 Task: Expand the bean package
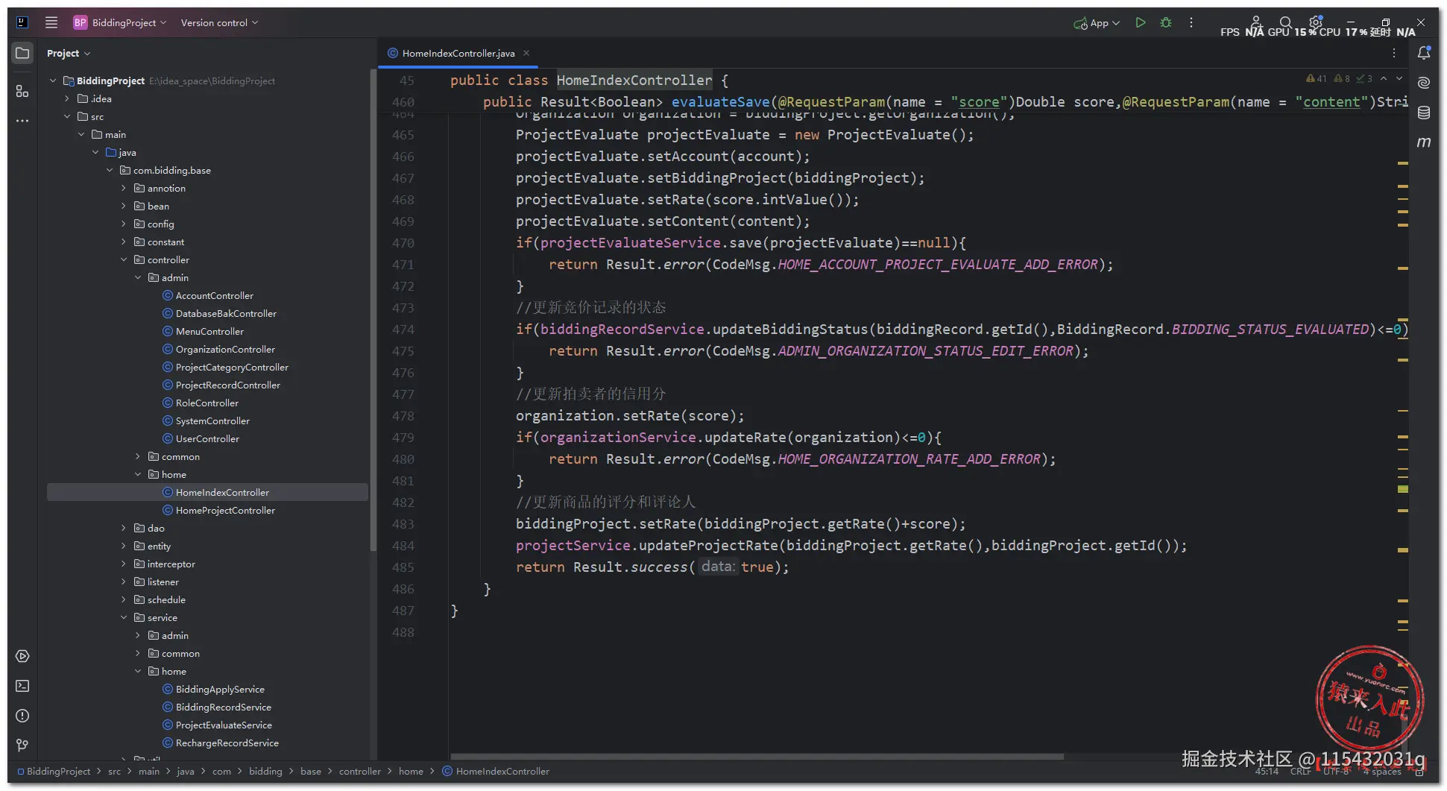pos(124,206)
